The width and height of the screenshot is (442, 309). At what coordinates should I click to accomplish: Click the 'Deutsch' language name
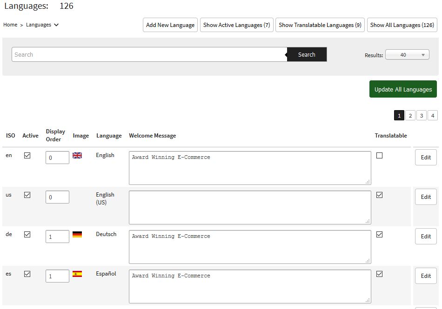coord(106,234)
